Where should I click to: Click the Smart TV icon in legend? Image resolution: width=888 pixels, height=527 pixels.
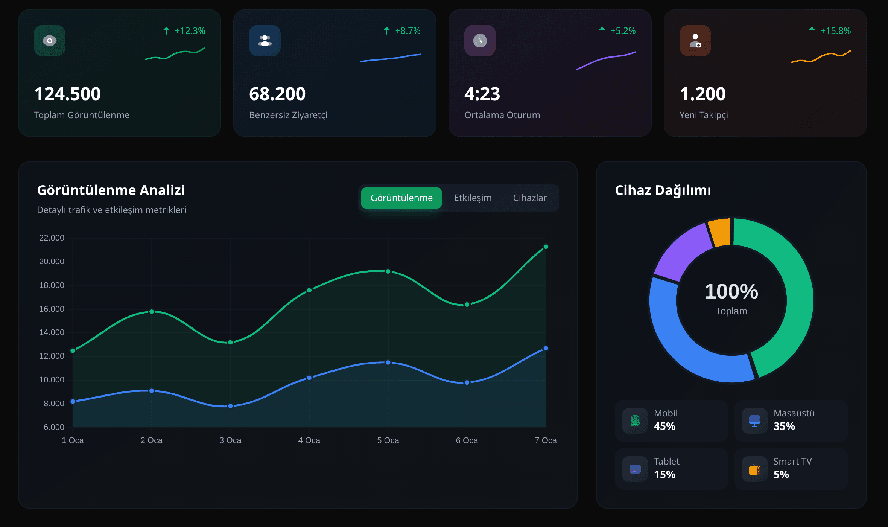tap(755, 470)
